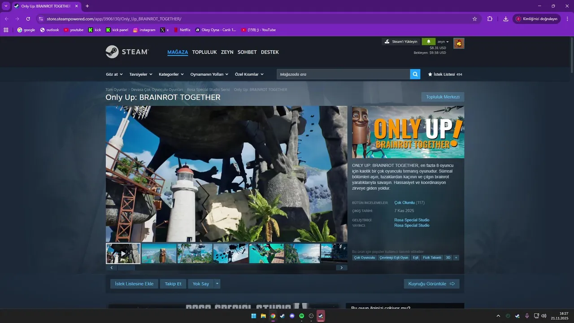Bookmark this page with the star icon
Image resolution: width=574 pixels, height=323 pixels.
coord(474,19)
